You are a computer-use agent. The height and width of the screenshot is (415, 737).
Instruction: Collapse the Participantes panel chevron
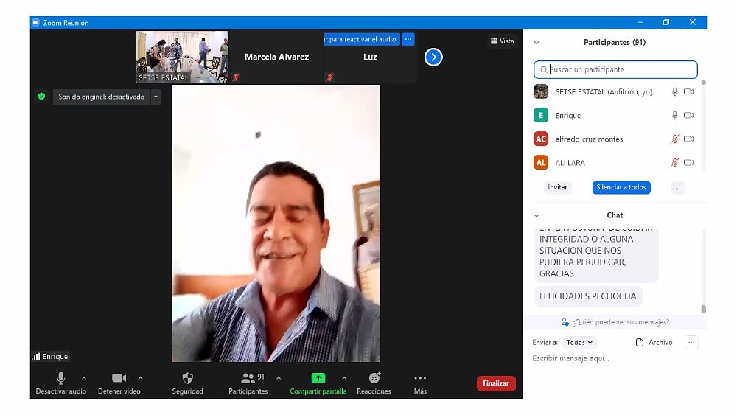pyautogui.click(x=537, y=43)
